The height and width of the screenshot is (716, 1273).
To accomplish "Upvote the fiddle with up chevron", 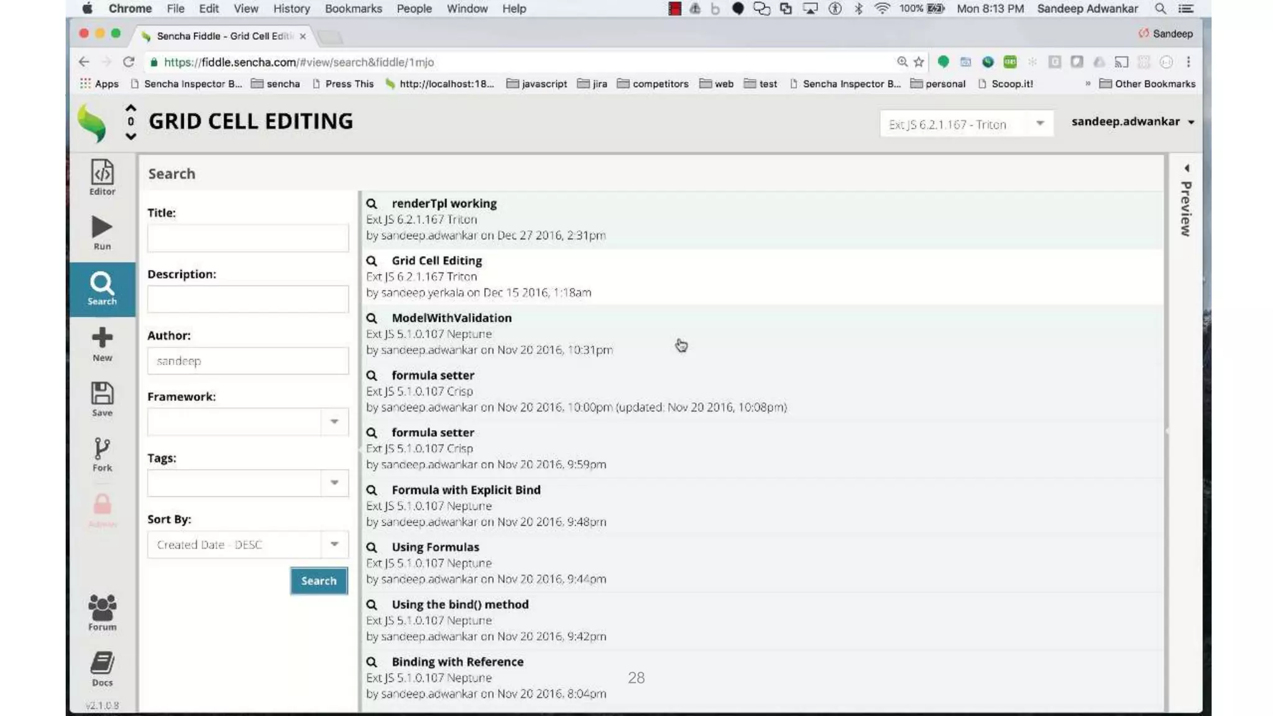I will pyautogui.click(x=131, y=108).
